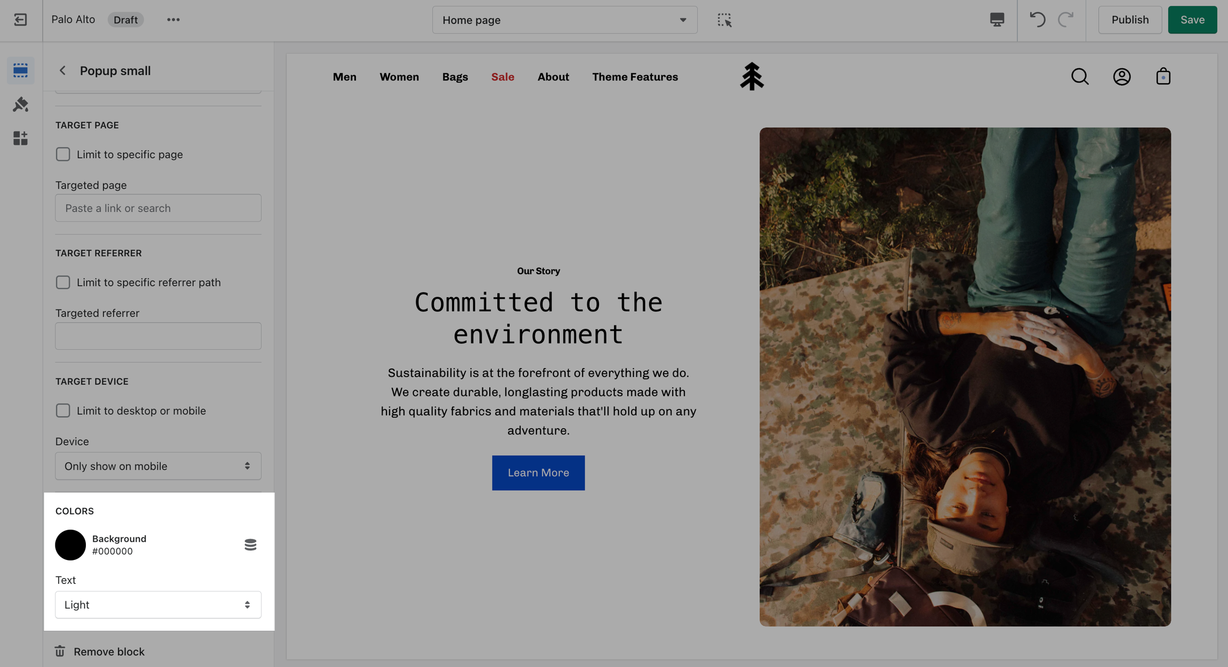Image resolution: width=1228 pixels, height=667 pixels.
Task: Expand the Device dropdown showing mobile
Action: 158,466
